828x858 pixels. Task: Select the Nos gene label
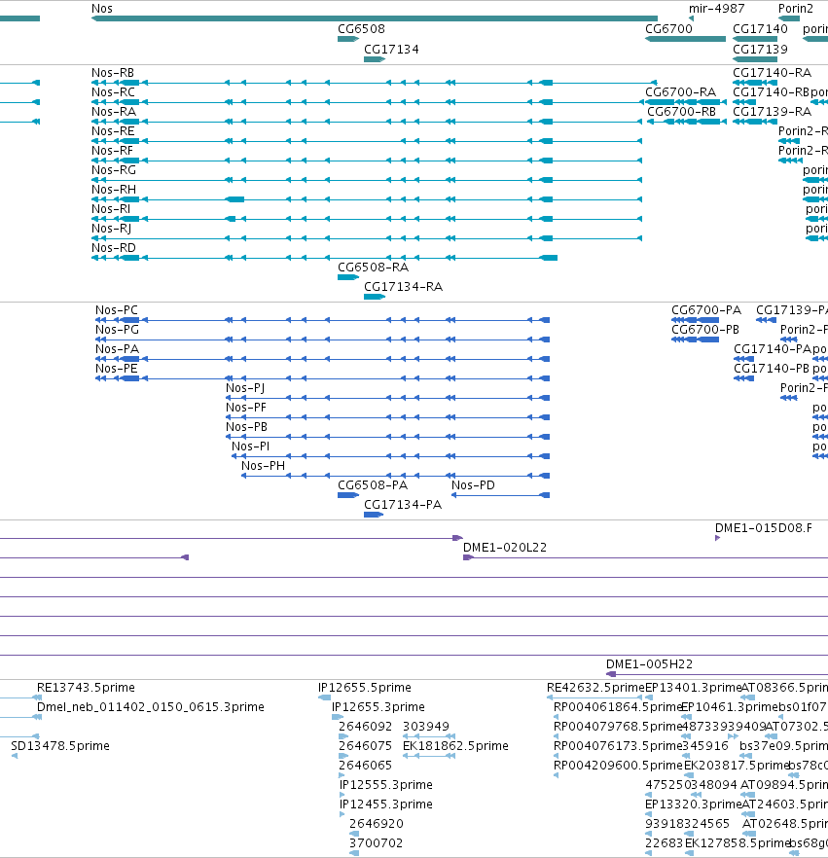pos(102,9)
